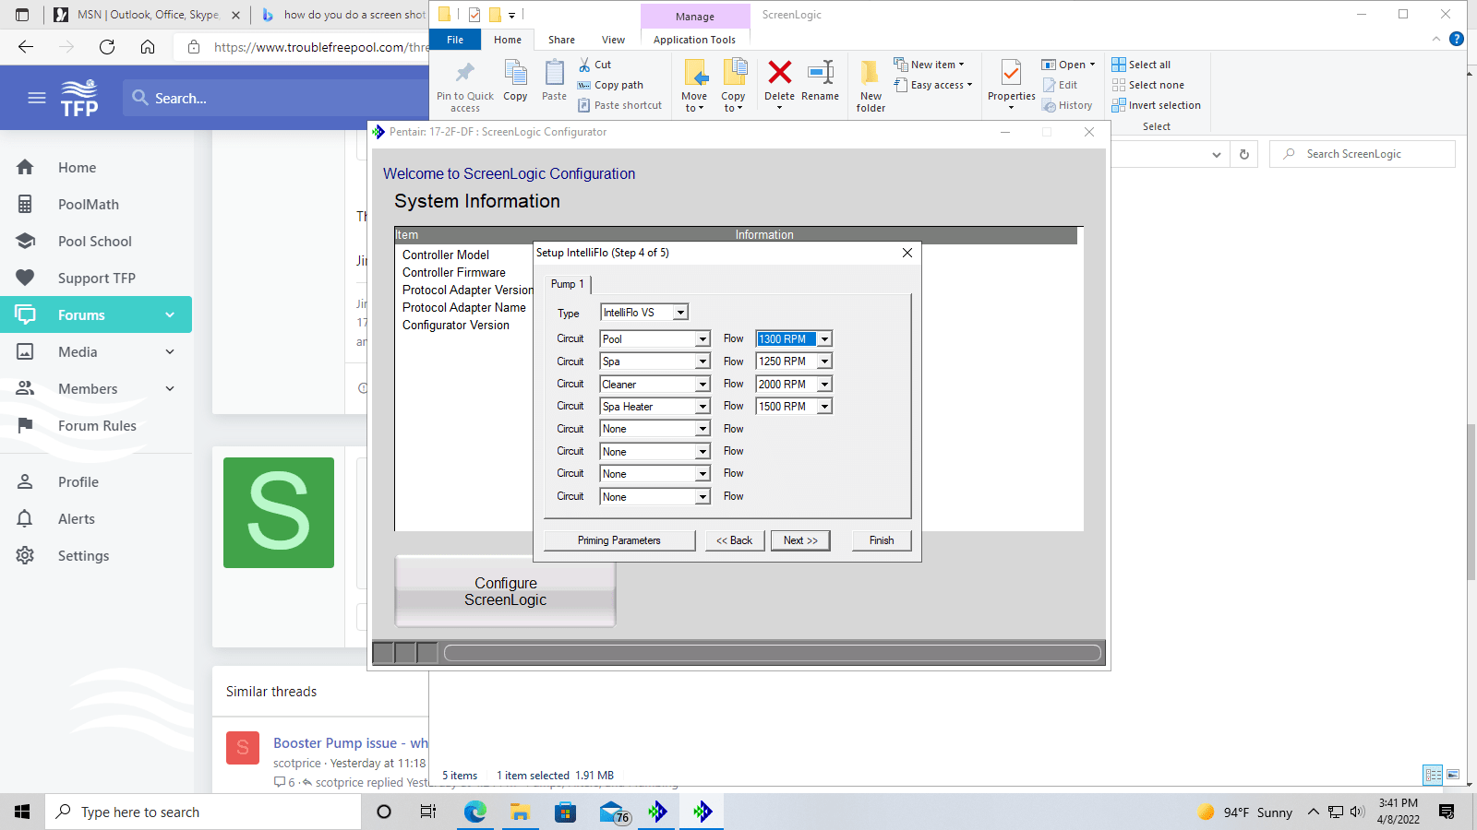Open the 1250 RPM flow dropdown

824,362
